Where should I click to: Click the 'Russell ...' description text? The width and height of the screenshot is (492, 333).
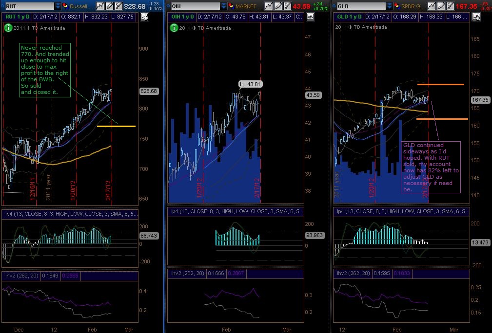81,6
